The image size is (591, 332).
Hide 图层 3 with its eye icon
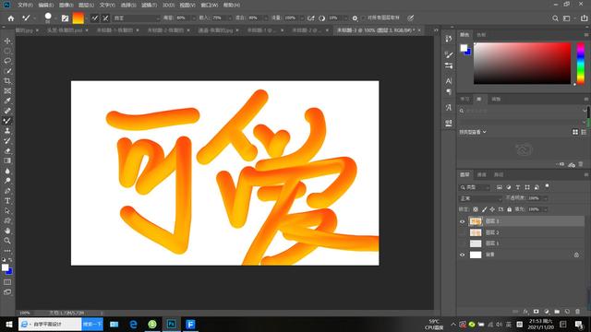[463, 221]
